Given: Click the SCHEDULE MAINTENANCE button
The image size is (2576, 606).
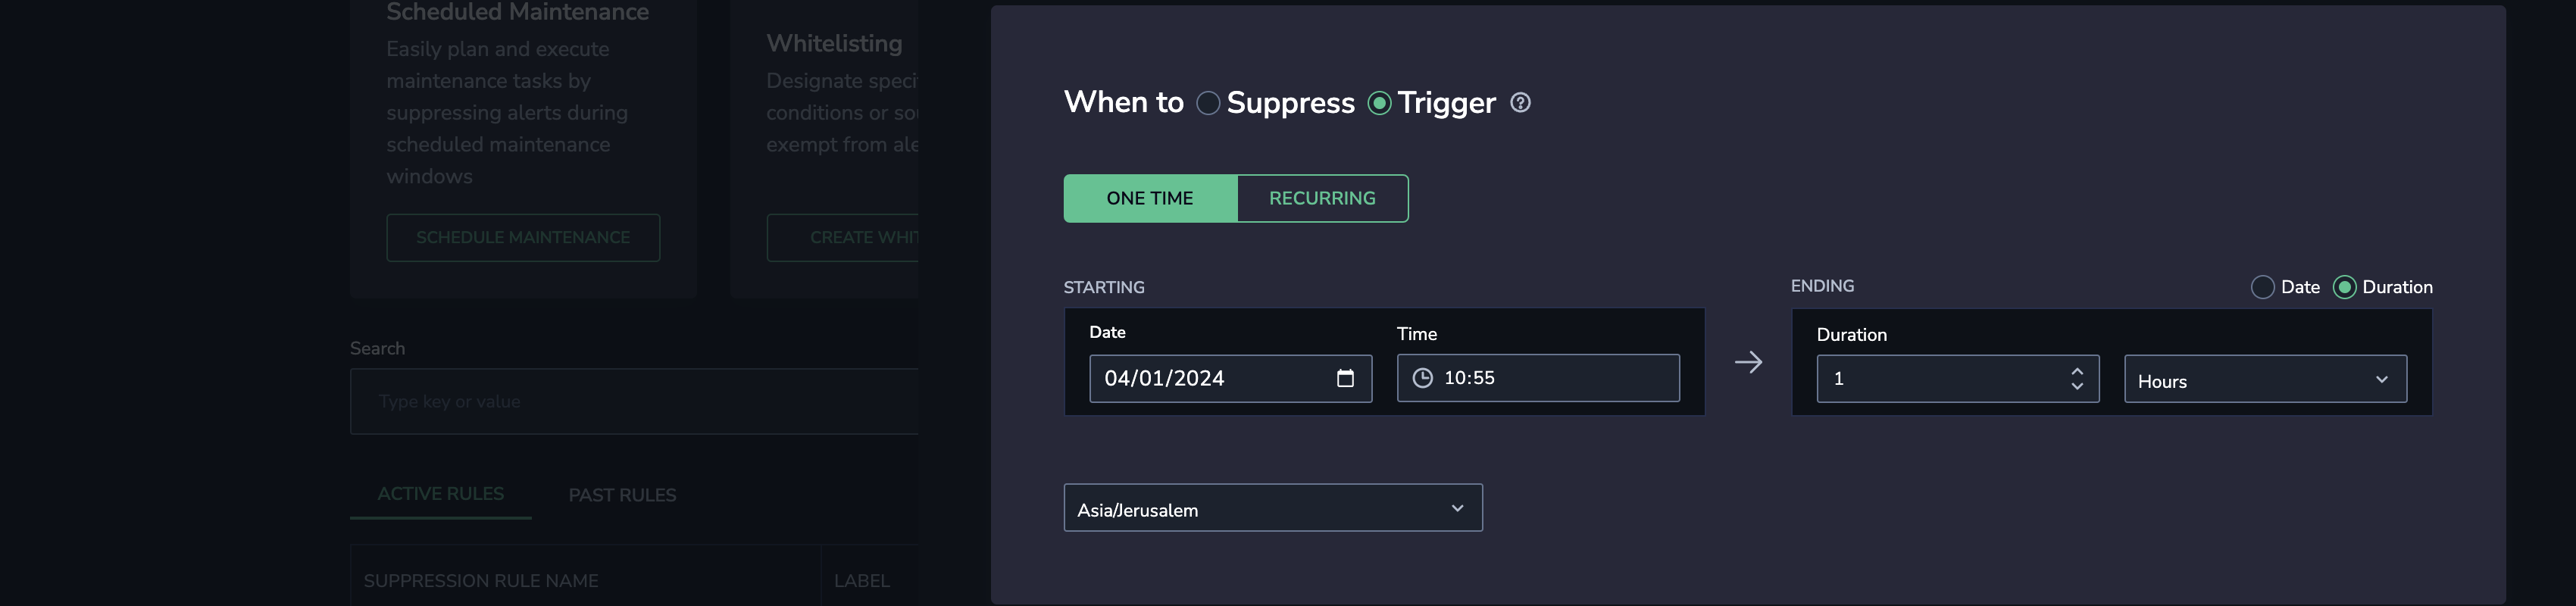Looking at the screenshot, I should pos(523,238).
